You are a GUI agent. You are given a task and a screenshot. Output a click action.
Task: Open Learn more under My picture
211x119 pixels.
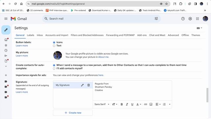tap(22, 56)
